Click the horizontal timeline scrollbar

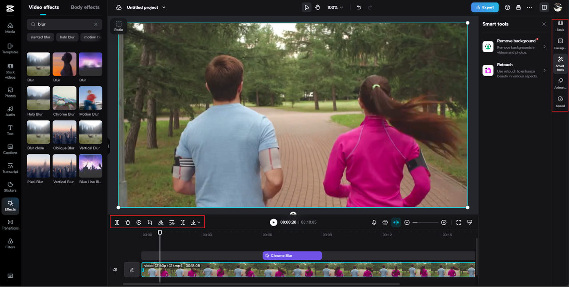(x=261, y=283)
